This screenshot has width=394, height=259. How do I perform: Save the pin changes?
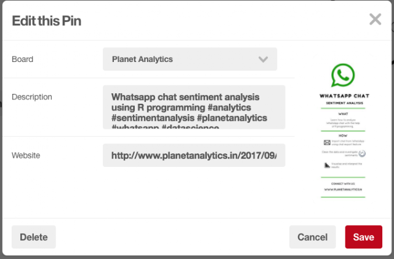coord(363,237)
